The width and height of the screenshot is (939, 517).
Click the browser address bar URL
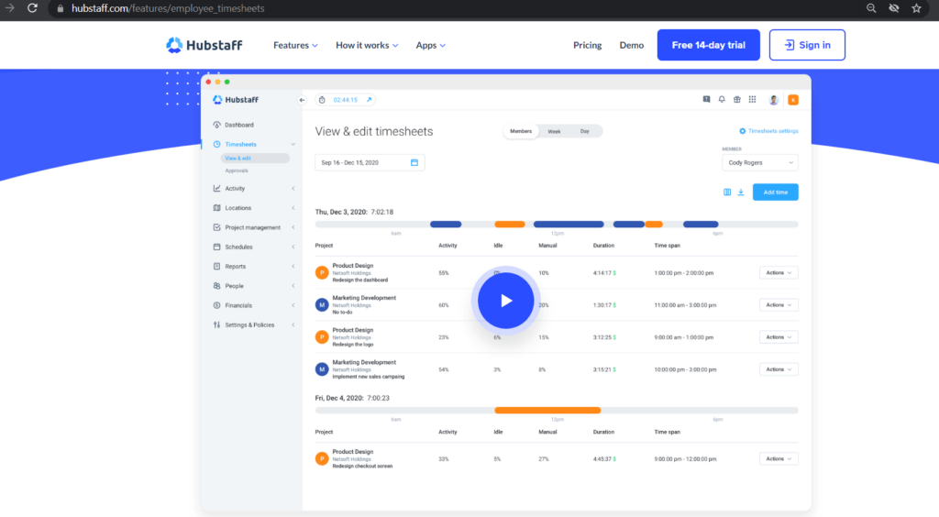pos(168,8)
